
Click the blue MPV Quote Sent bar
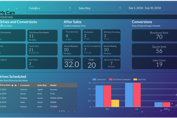(158, 104)
